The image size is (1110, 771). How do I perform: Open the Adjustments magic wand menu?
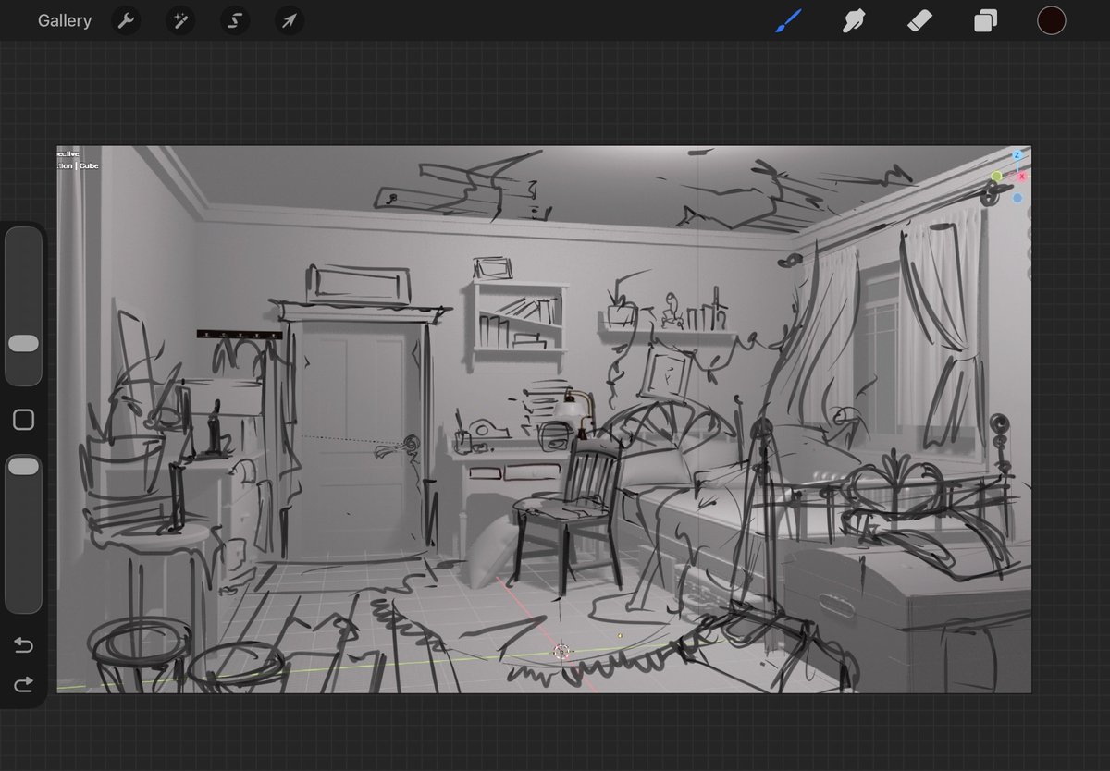tap(180, 20)
